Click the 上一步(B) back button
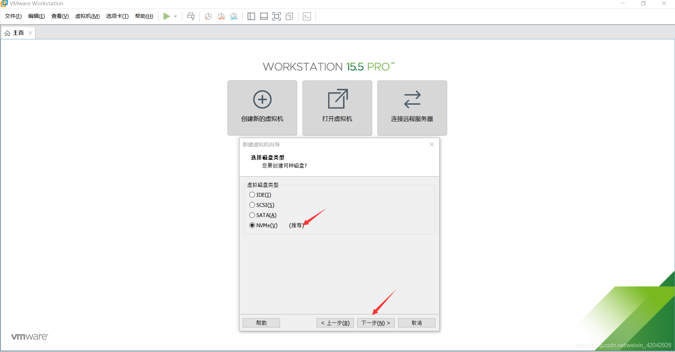 click(335, 323)
